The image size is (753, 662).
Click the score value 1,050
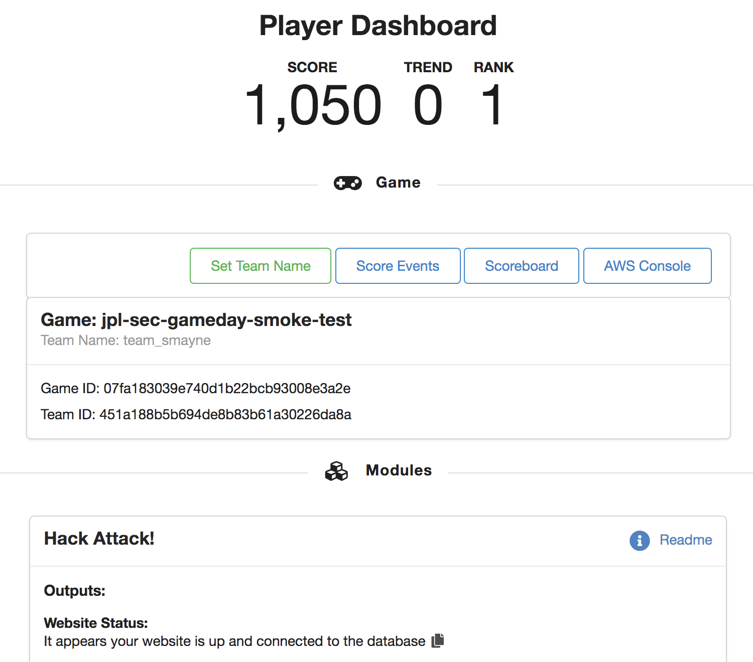(x=313, y=105)
